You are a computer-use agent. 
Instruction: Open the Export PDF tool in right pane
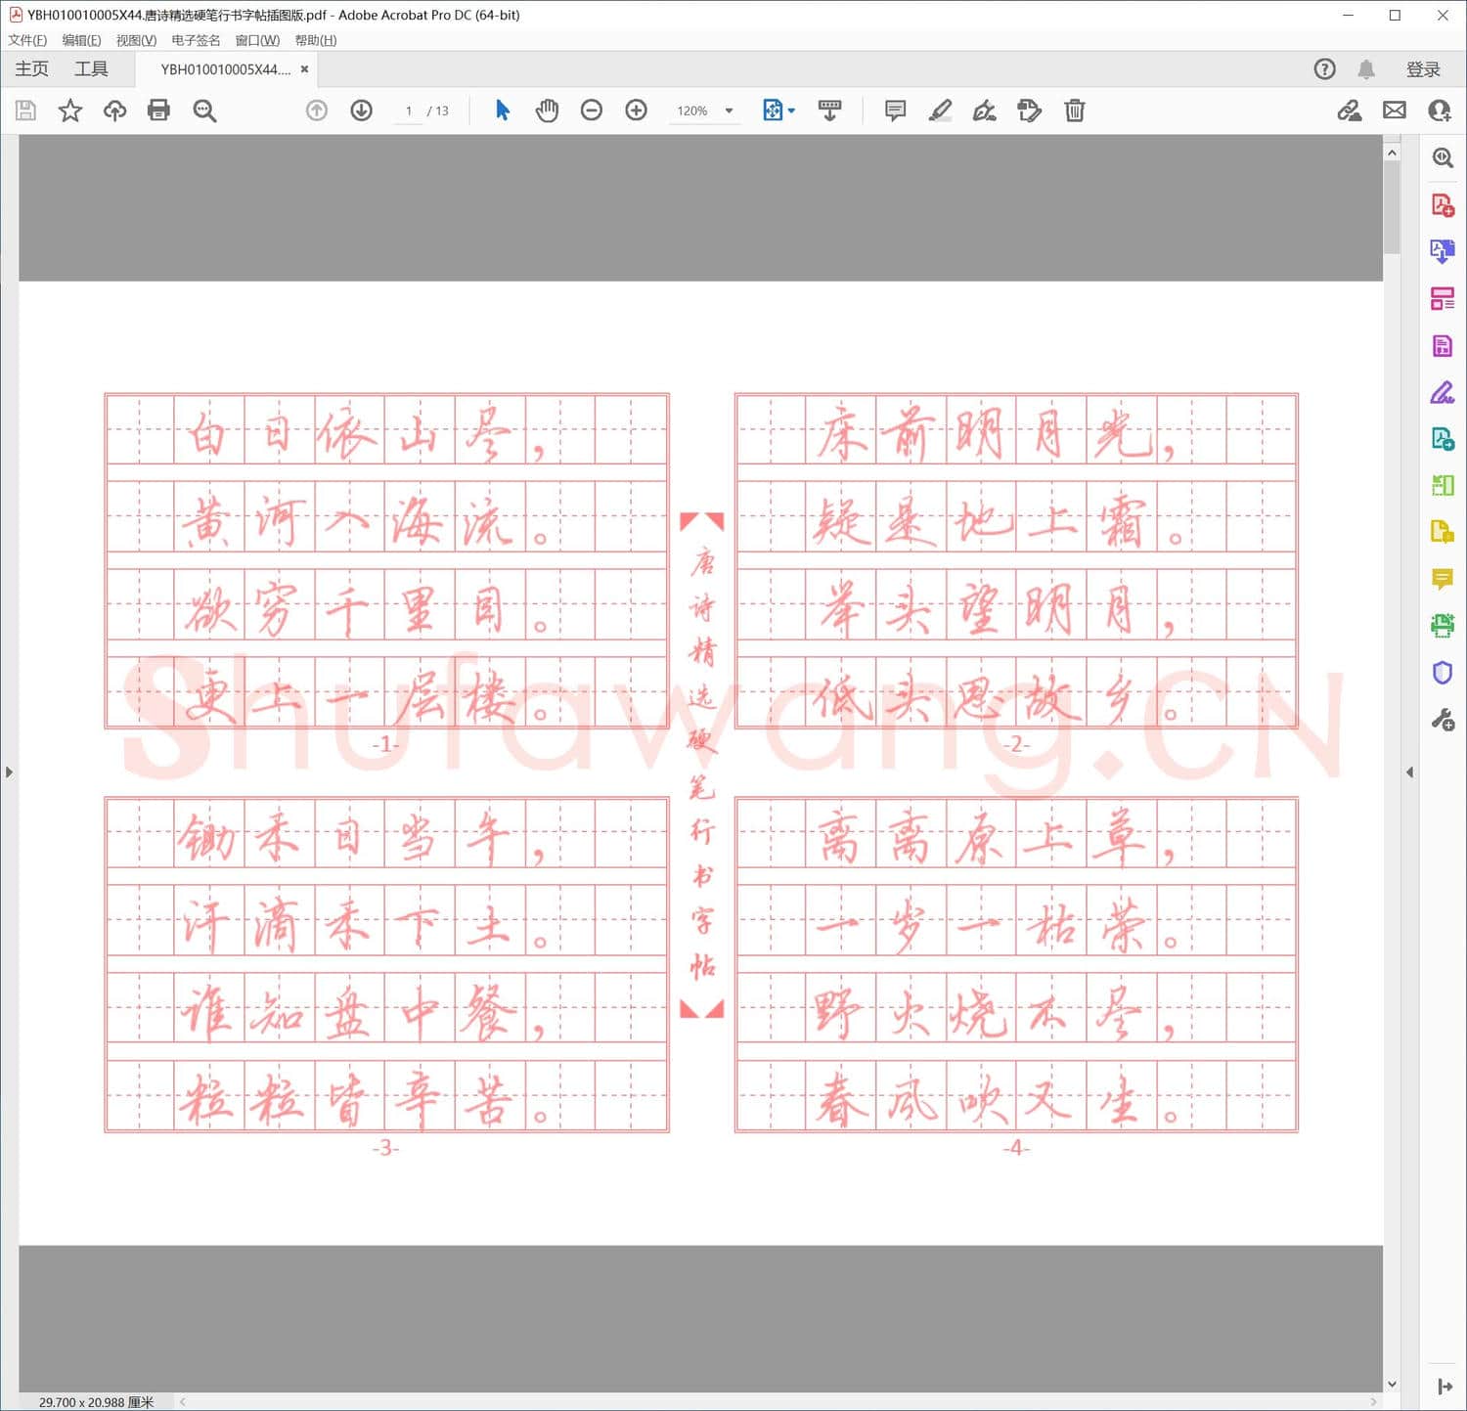coord(1443,252)
